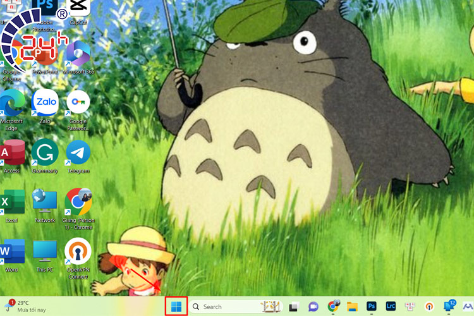
Task: Select the This PC desktop icon
Action: pos(45,255)
